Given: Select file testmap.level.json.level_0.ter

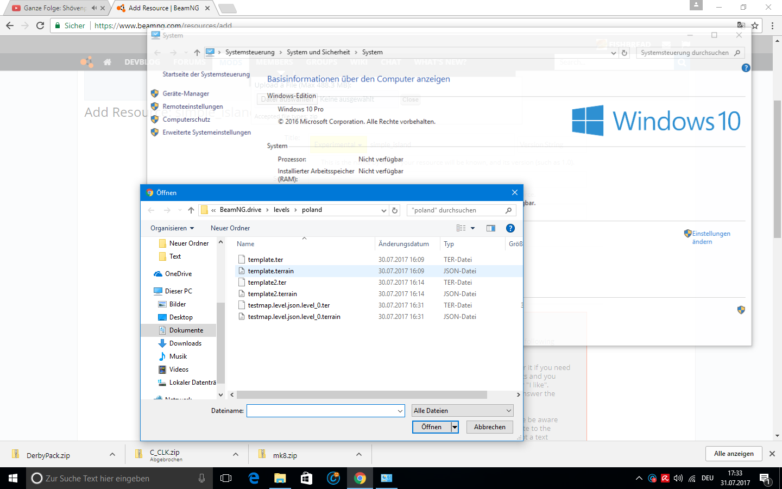Looking at the screenshot, I should tap(289, 305).
